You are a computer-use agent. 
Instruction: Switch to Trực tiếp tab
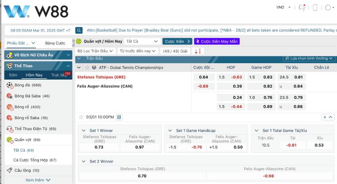(58, 75)
